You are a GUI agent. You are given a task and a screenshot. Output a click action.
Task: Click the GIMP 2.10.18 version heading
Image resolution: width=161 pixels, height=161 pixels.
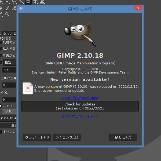point(80,56)
